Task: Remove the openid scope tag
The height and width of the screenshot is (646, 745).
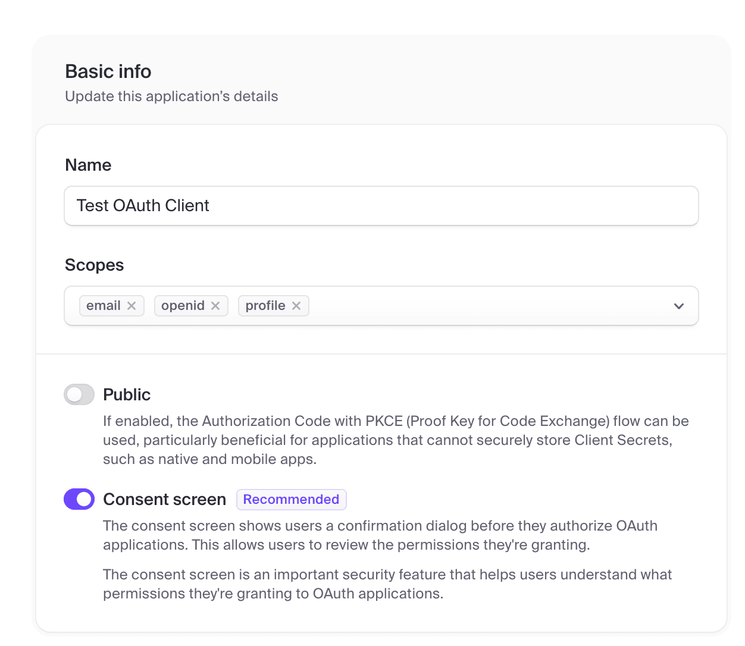Action: pos(215,306)
